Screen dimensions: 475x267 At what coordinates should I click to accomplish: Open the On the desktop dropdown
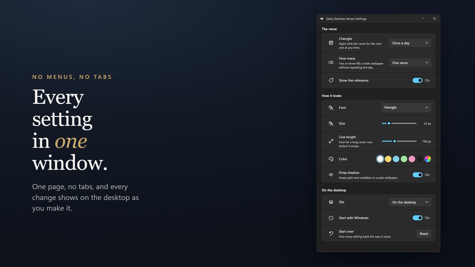pos(410,202)
